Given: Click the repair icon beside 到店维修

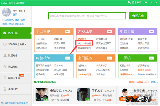Looking at the screenshot, I should pos(5,67).
